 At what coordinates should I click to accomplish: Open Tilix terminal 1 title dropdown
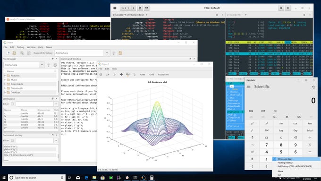point(147,15)
